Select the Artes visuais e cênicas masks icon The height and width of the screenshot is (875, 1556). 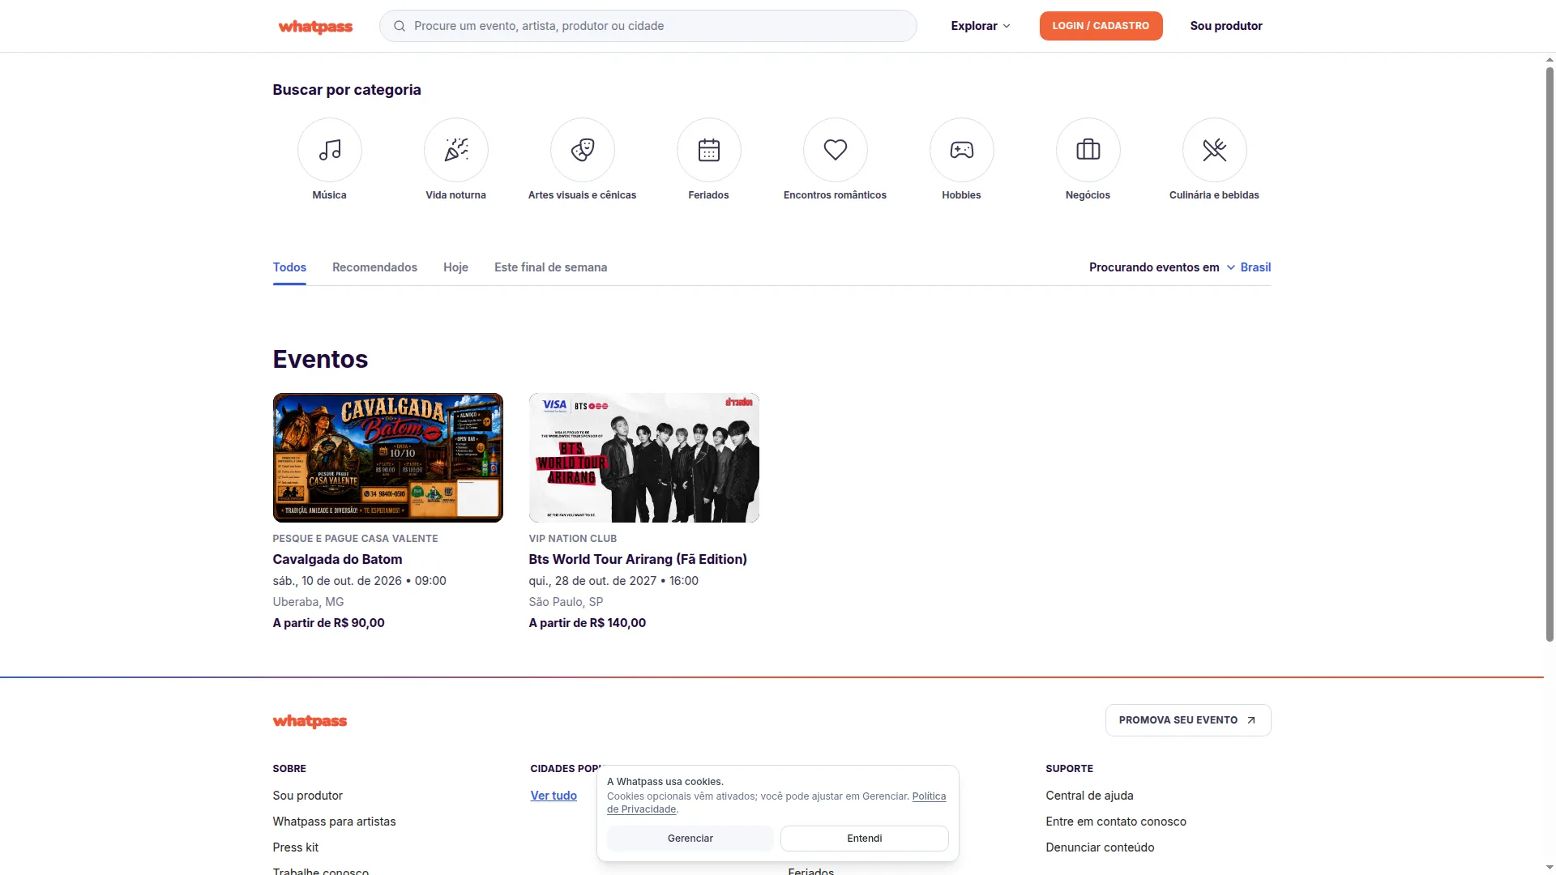point(582,150)
